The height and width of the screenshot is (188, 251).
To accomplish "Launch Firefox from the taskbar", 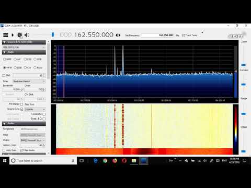I will [x=115, y=160].
